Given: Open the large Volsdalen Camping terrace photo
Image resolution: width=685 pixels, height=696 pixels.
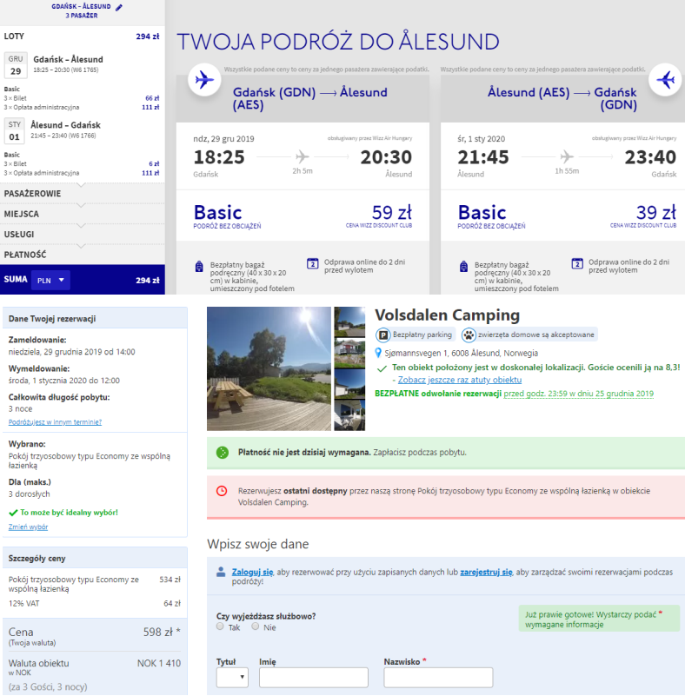Looking at the screenshot, I should coord(269,368).
